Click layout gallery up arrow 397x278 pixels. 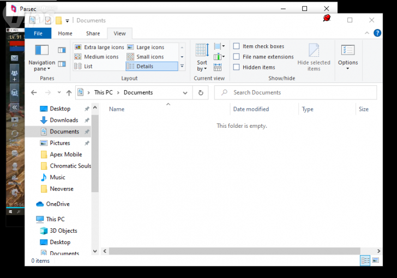tap(182, 48)
